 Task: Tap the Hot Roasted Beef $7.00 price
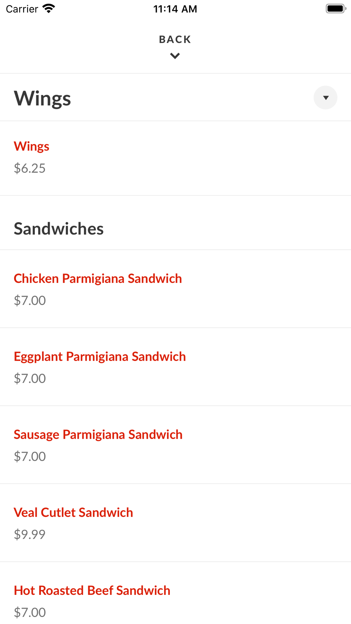30,612
